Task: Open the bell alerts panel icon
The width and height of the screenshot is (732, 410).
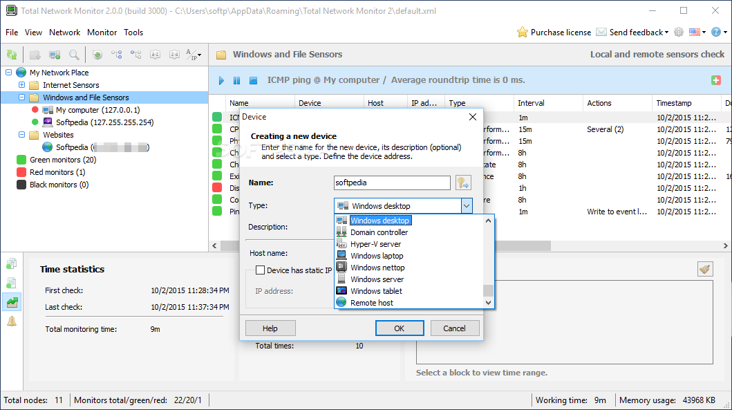Action: [x=12, y=322]
